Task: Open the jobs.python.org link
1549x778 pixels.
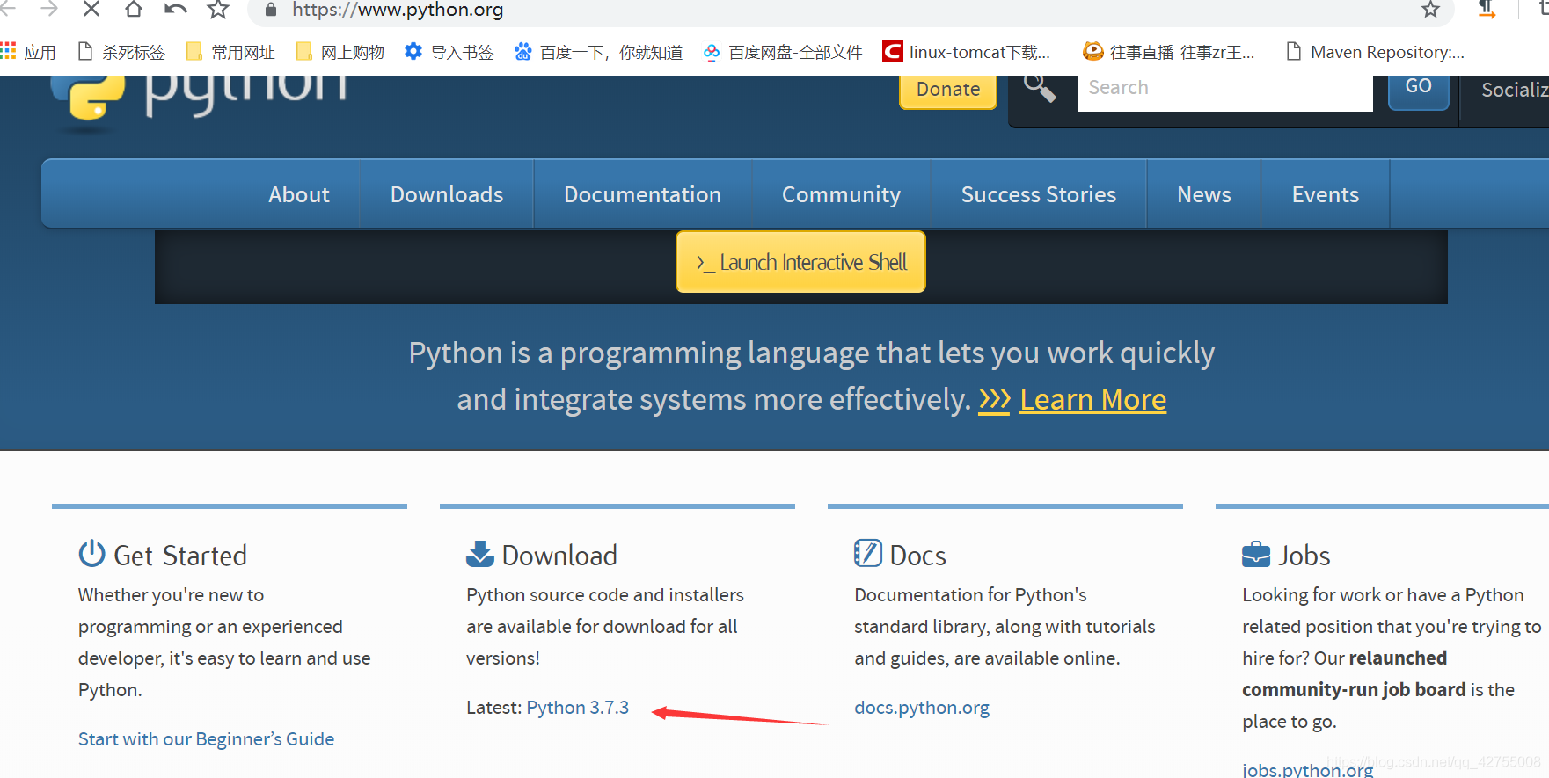Action: 1307,770
